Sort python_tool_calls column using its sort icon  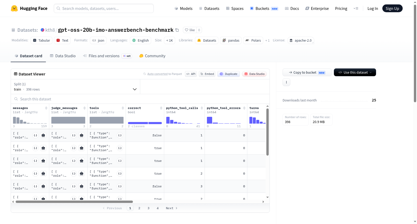(202, 108)
